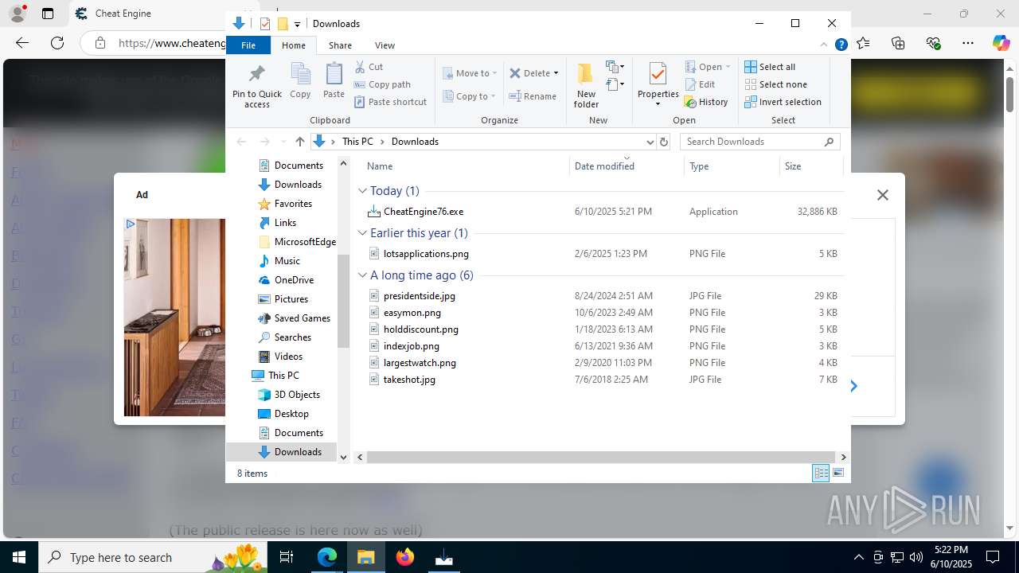This screenshot has height=573, width=1019.
Task: Click the Search Downloads field
Action: tap(759, 142)
